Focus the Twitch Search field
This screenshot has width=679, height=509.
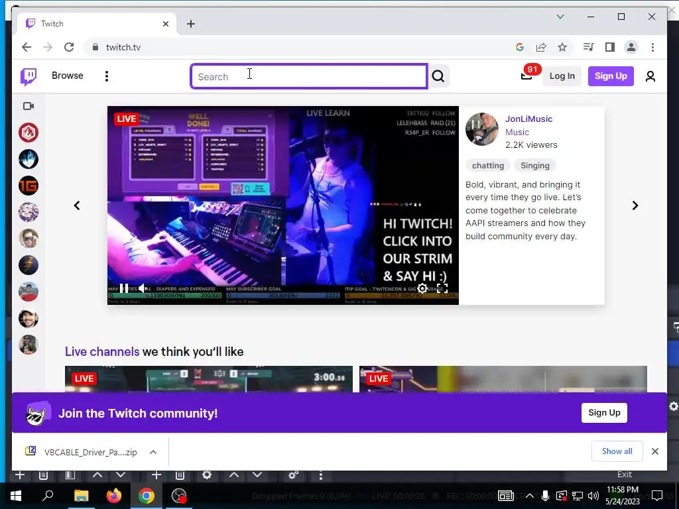pos(309,76)
